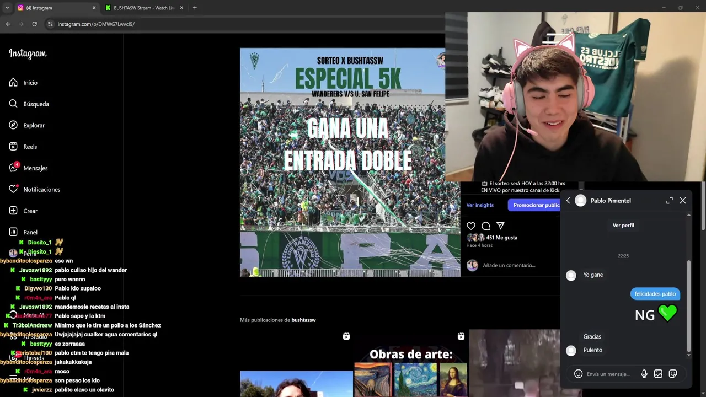Viewport: 706px width, 397px height.
Task: Close the Instagram browser tab
Action: click(94, 8)
